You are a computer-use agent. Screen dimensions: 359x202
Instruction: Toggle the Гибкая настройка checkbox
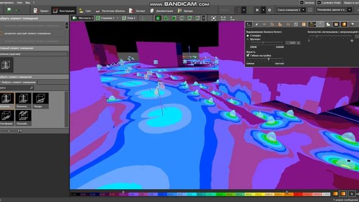coord(248,56)
